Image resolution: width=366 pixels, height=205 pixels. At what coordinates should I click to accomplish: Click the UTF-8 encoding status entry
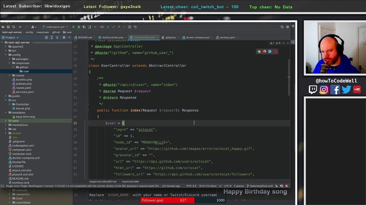point(228,186)
